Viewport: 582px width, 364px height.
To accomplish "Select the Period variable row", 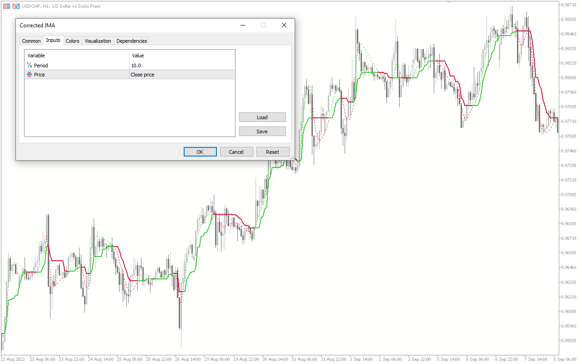I will point(130,66).
